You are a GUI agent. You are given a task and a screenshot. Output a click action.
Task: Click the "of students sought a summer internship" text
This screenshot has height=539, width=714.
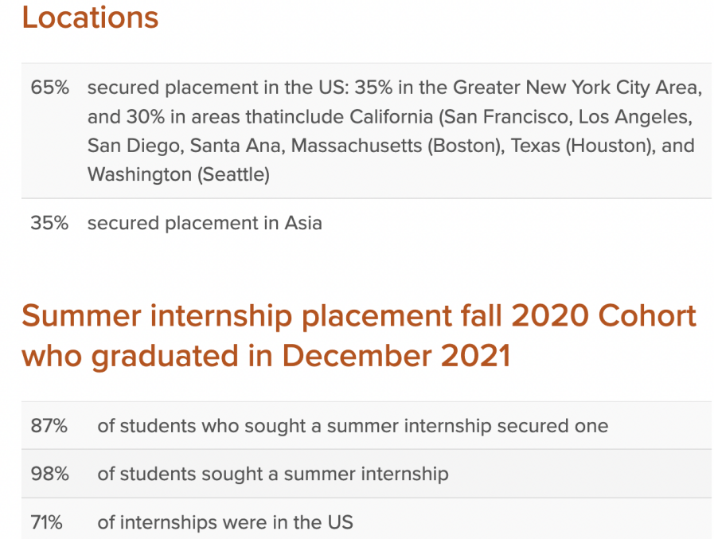273,475
